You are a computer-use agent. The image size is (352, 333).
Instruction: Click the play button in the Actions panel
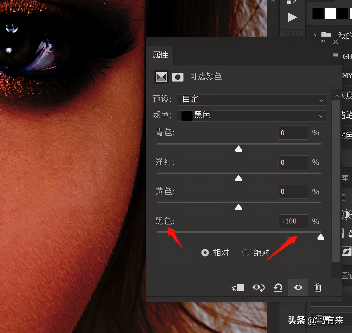(292, 18)
